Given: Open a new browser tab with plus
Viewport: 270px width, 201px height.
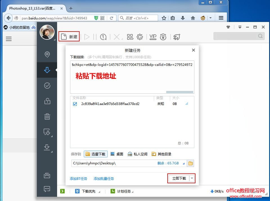Looking at the screenshot, I should pos(71,8).
